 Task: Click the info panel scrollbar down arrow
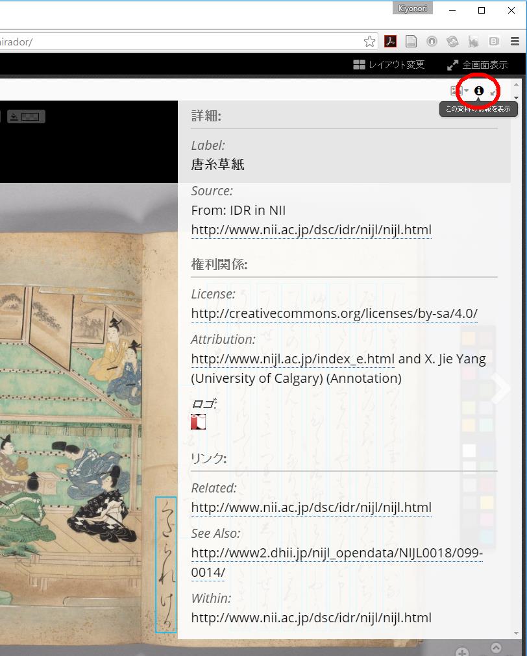point(516,634)
